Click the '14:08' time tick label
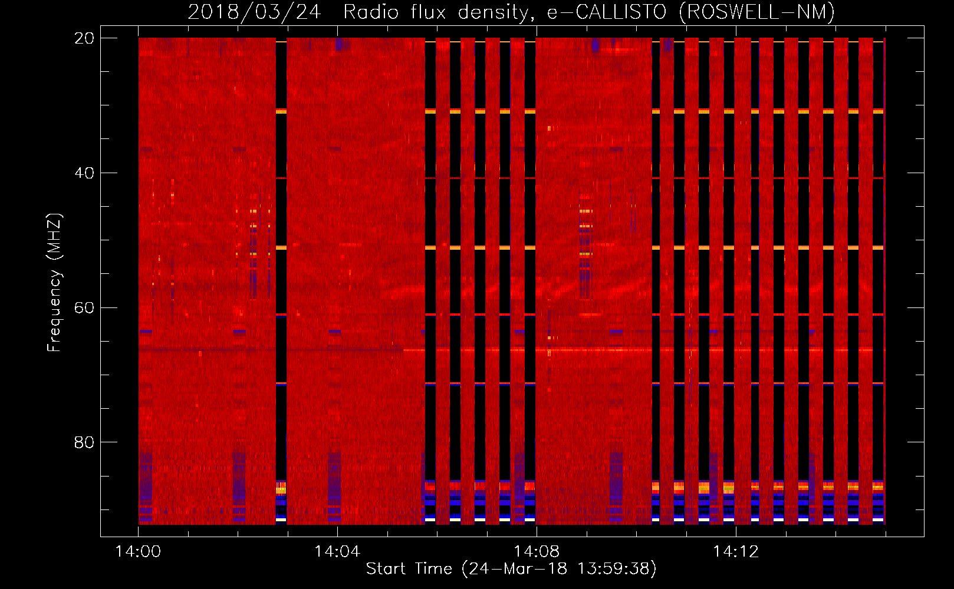Viewport: 954px width, 589px height. 537,552
